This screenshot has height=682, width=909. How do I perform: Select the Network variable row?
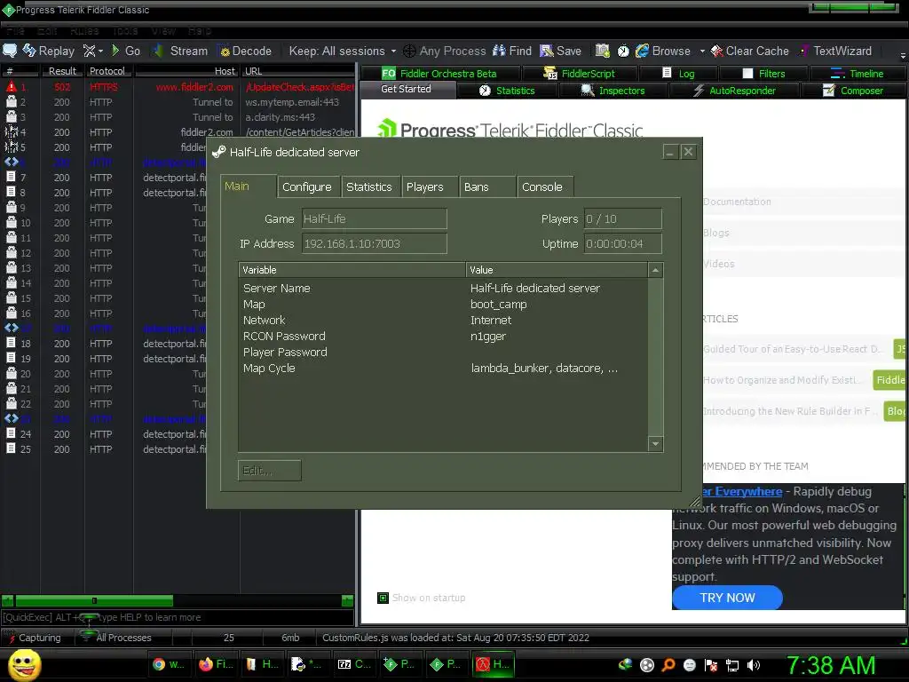click(443, 320)
